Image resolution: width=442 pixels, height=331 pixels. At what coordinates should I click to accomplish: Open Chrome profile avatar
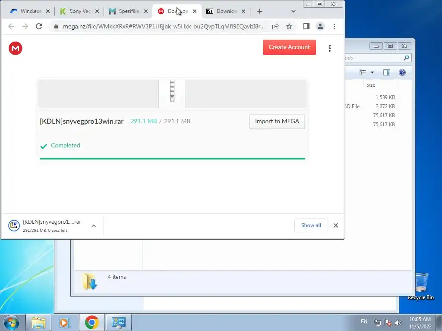(x=320, y=26)
